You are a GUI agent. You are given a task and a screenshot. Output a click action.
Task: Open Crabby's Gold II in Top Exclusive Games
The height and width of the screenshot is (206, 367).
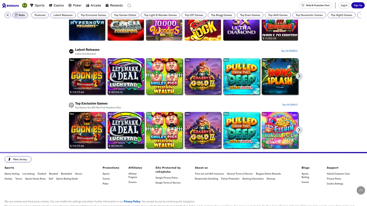203,130
